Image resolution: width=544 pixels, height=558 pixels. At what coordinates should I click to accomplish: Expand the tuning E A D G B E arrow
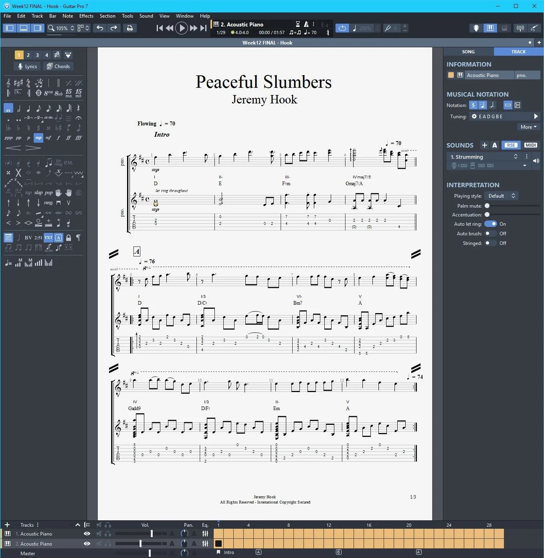[536, 117]
